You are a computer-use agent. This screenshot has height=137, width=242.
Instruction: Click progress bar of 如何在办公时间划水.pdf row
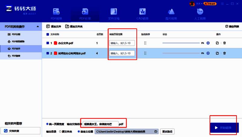click(181, 53)
